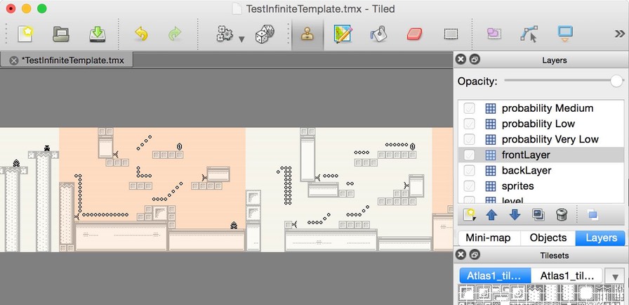
Task: Raise the selected layer with up arrow
Action: point(491,215)
